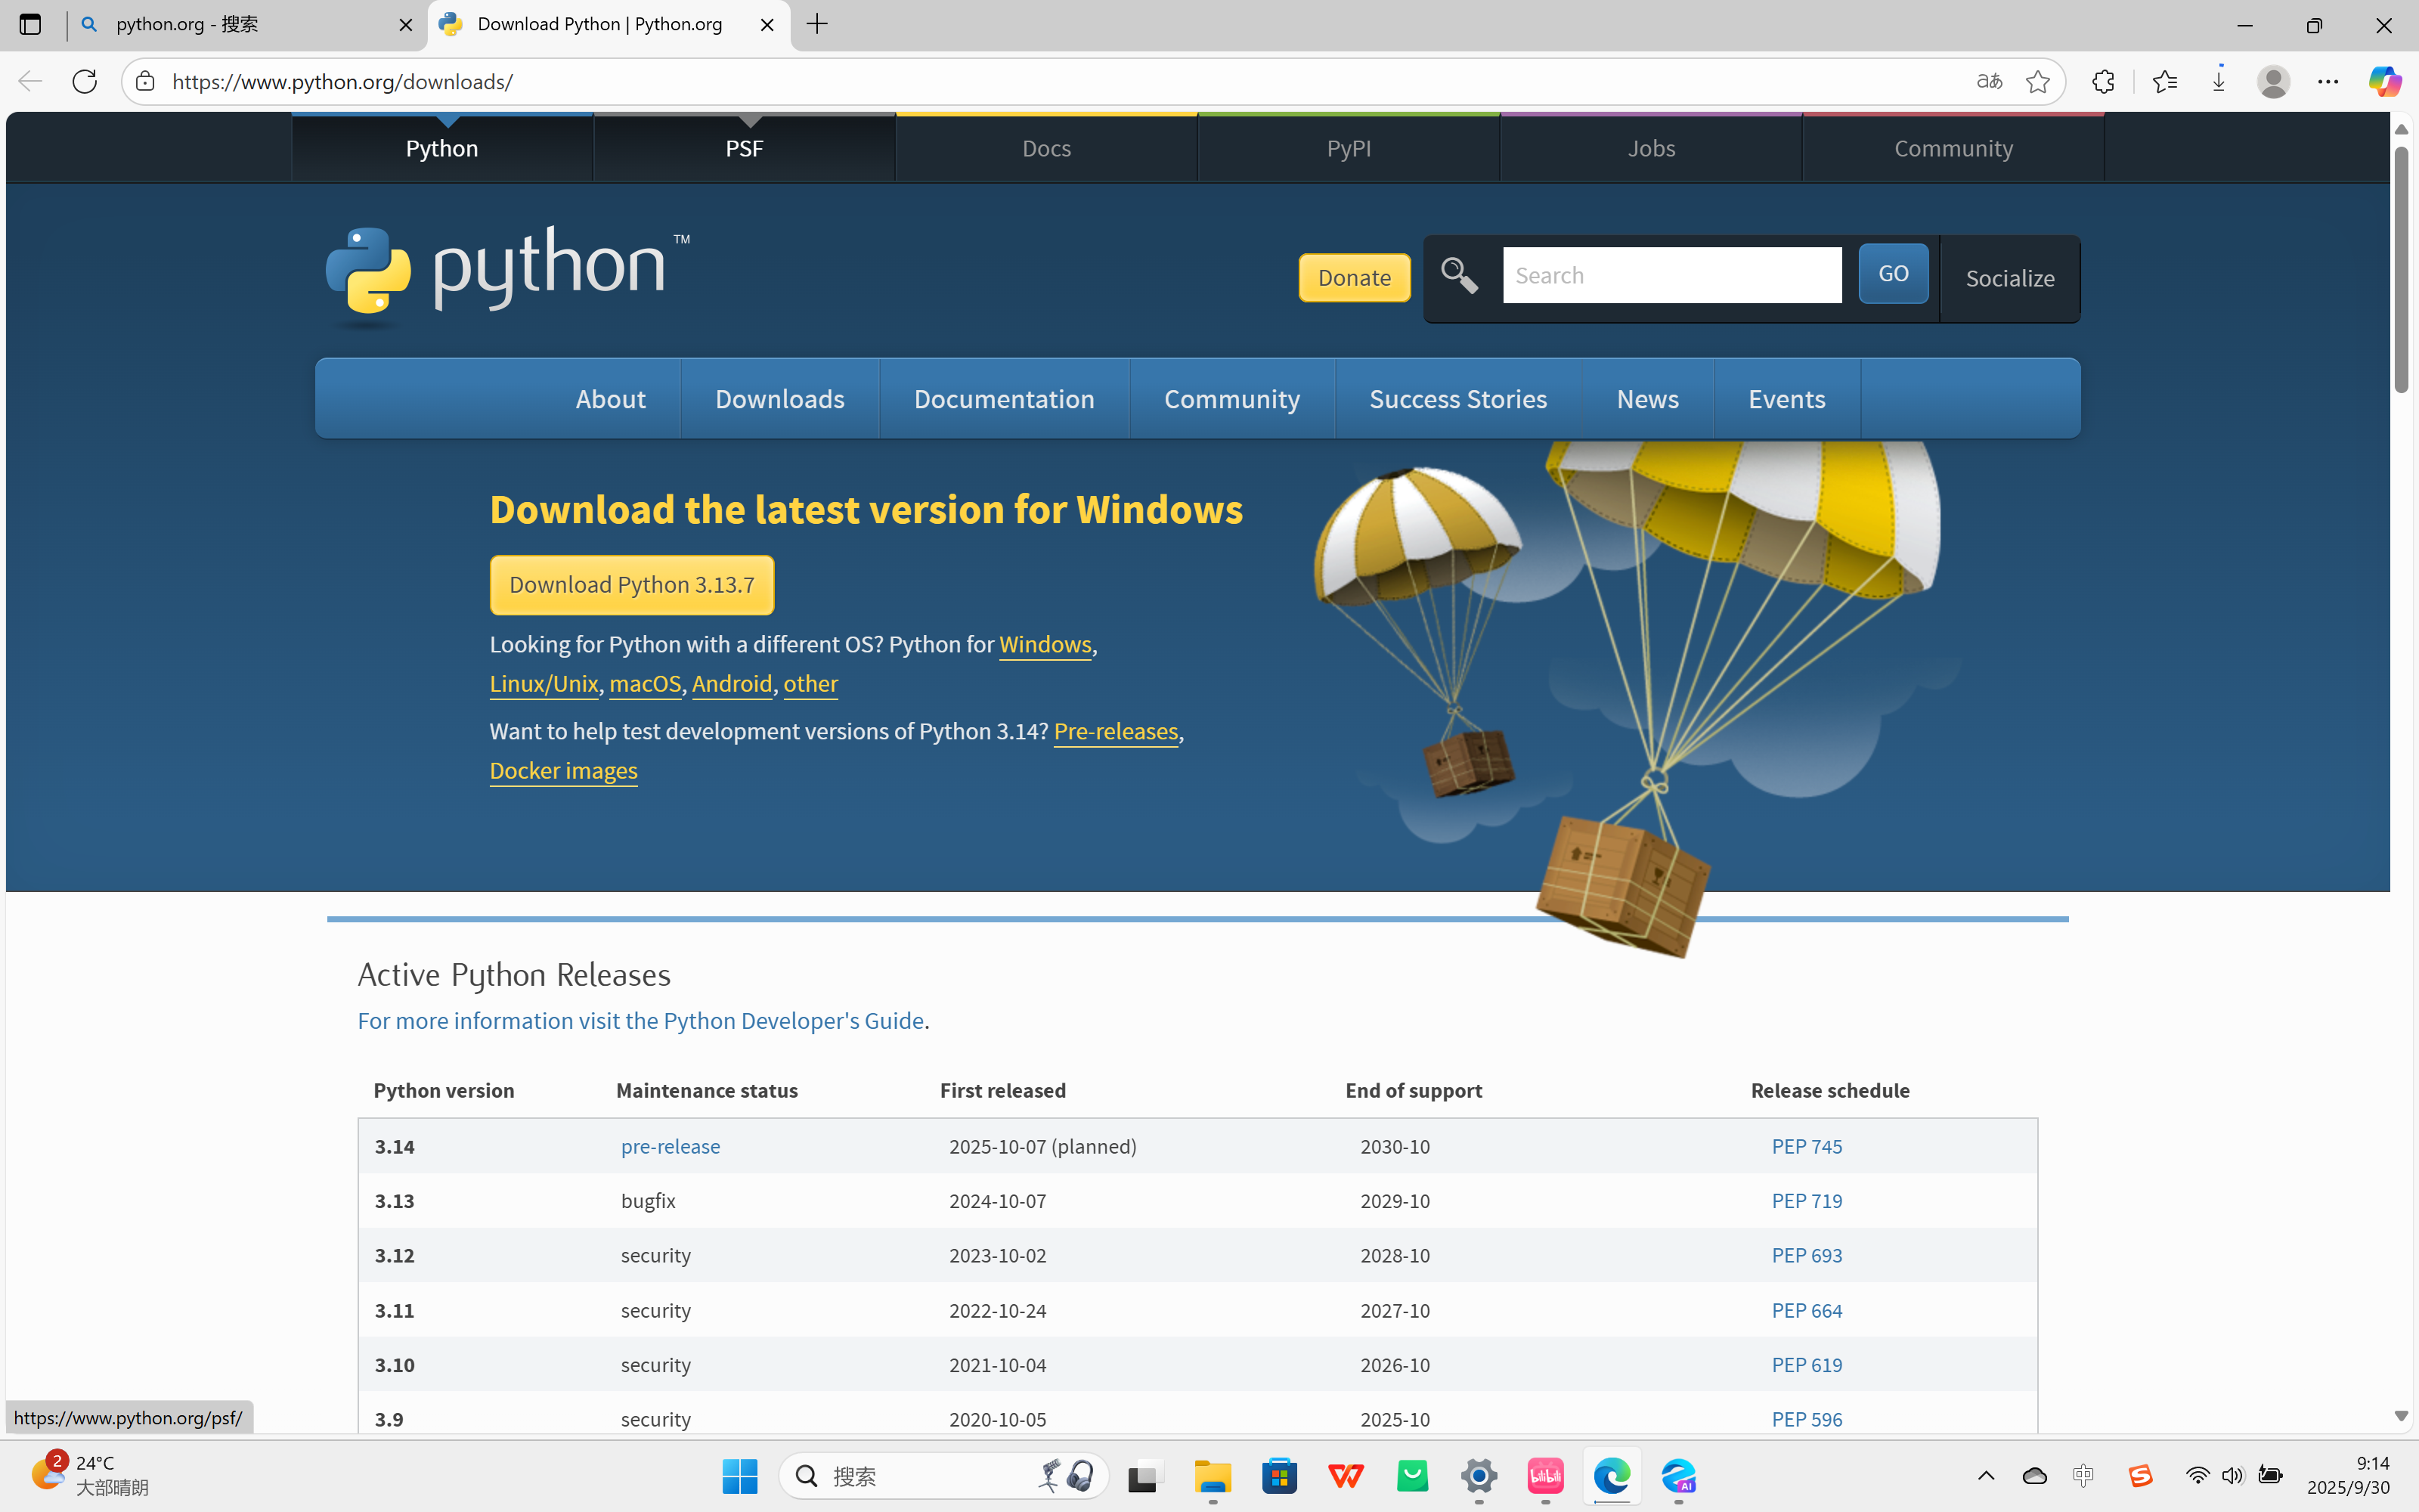
Task: Open the Downloads navigation menu item
Action: (779, 399)
